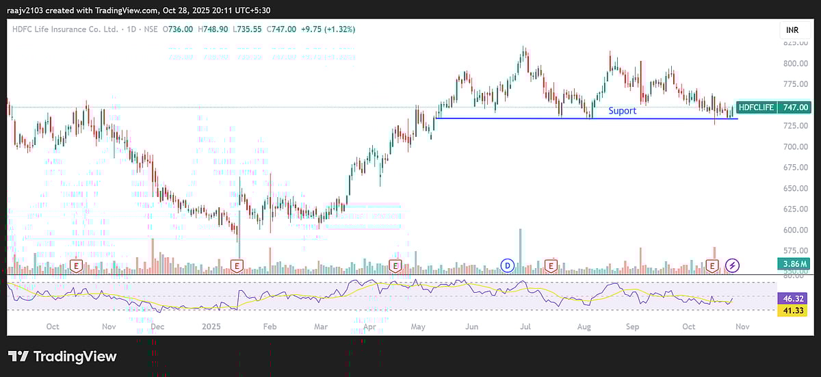Open the INR currency selector
This screenshot has width=821, height=377.
790,30
